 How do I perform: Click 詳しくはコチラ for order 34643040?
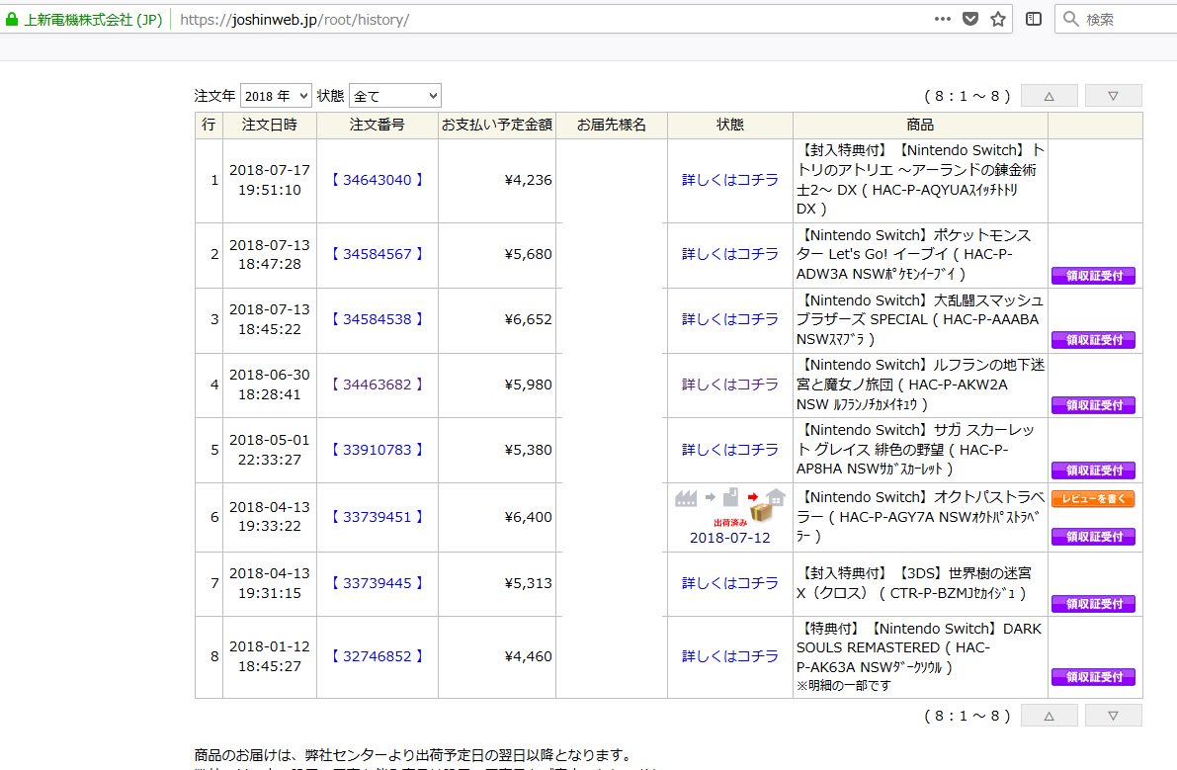click(729, 180)
